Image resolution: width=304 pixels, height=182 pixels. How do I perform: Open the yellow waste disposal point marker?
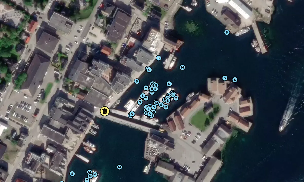point(105,111)
